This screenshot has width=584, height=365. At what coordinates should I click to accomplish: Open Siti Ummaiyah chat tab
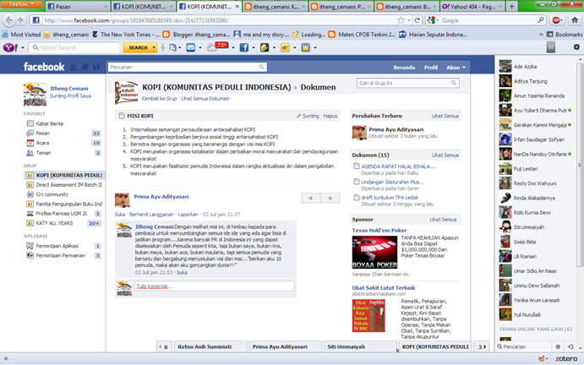click(x=360, y=346)
